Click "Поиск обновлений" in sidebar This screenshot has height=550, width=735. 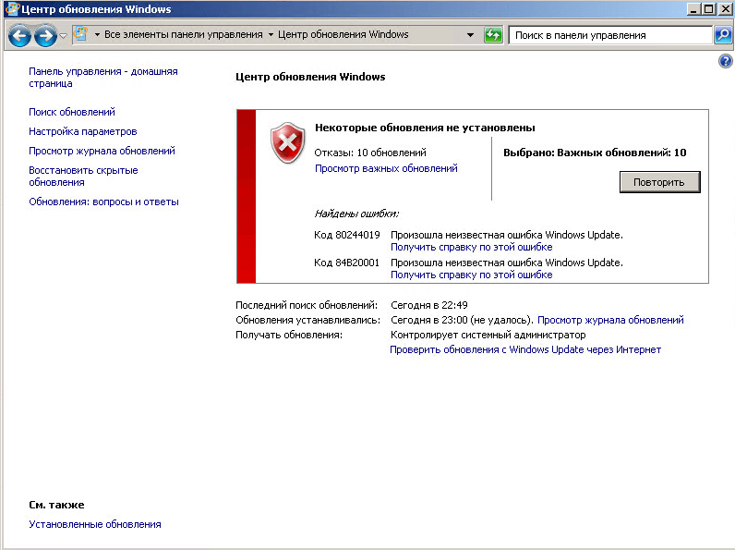click(72, 112)
